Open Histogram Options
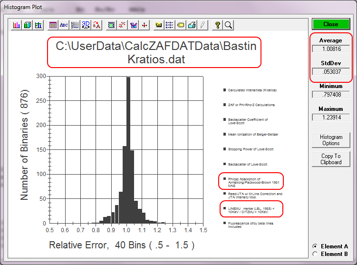This screenshot has width=357, height=265. [331, 140]
